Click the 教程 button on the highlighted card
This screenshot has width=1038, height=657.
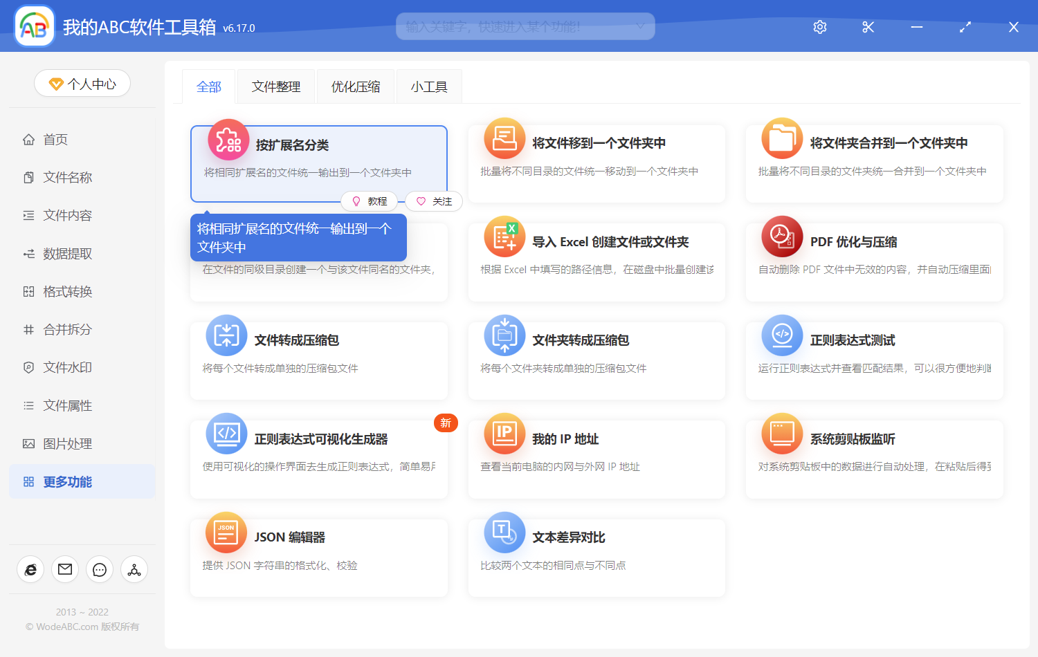(x=370, y=201)
